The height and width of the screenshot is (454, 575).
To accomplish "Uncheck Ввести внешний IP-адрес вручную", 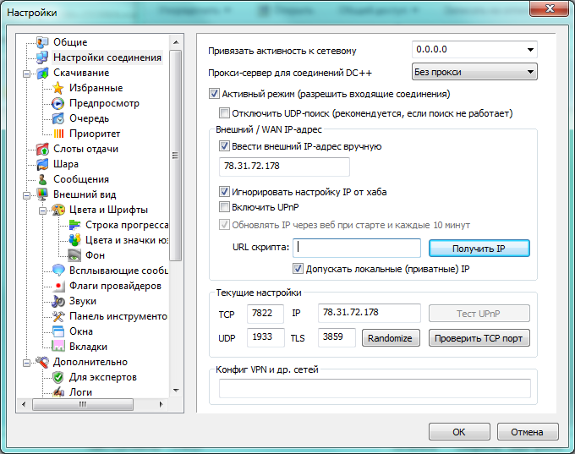I will click(x=224, y=146).
